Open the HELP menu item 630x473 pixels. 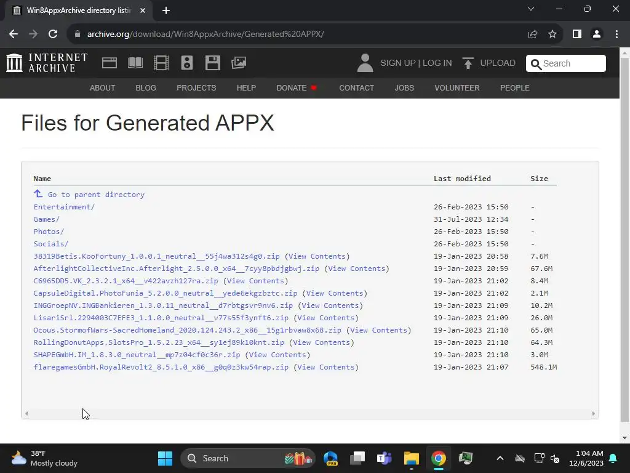[x=246, y=87]
